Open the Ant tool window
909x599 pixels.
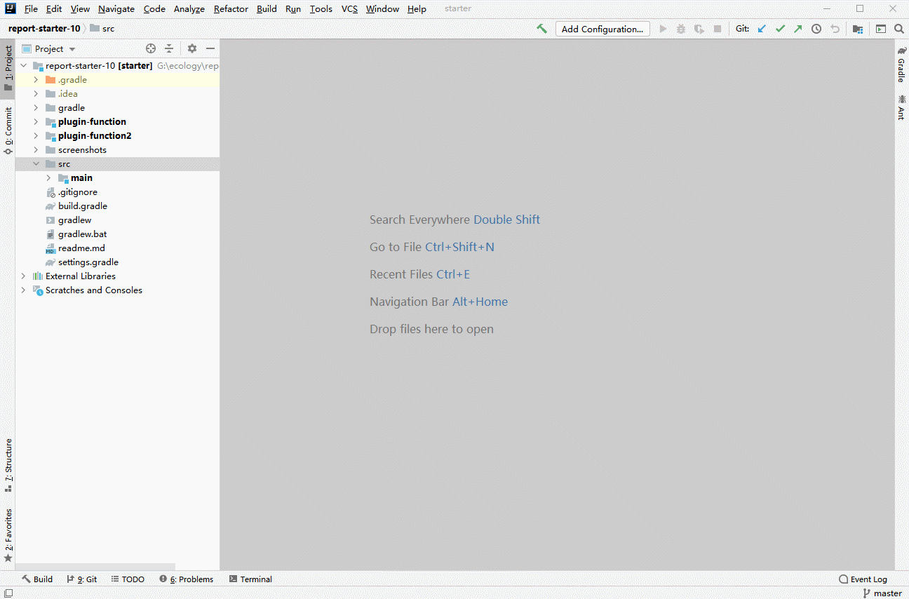click(902, 107)
